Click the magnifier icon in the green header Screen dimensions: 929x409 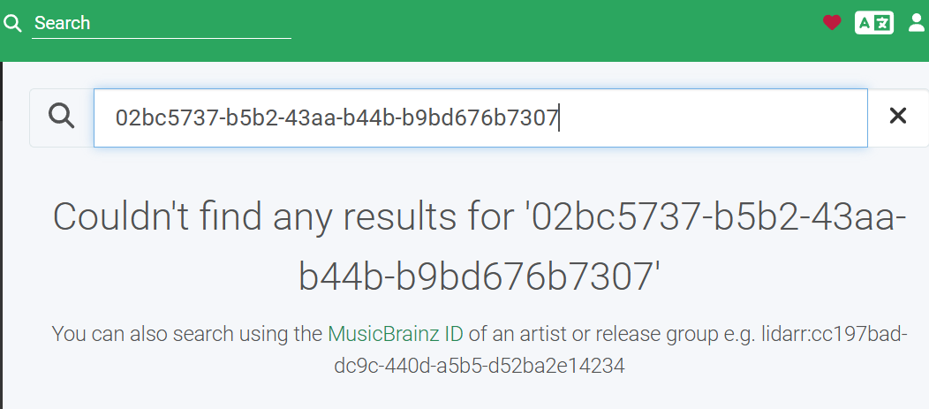click(x=12, y=23)
